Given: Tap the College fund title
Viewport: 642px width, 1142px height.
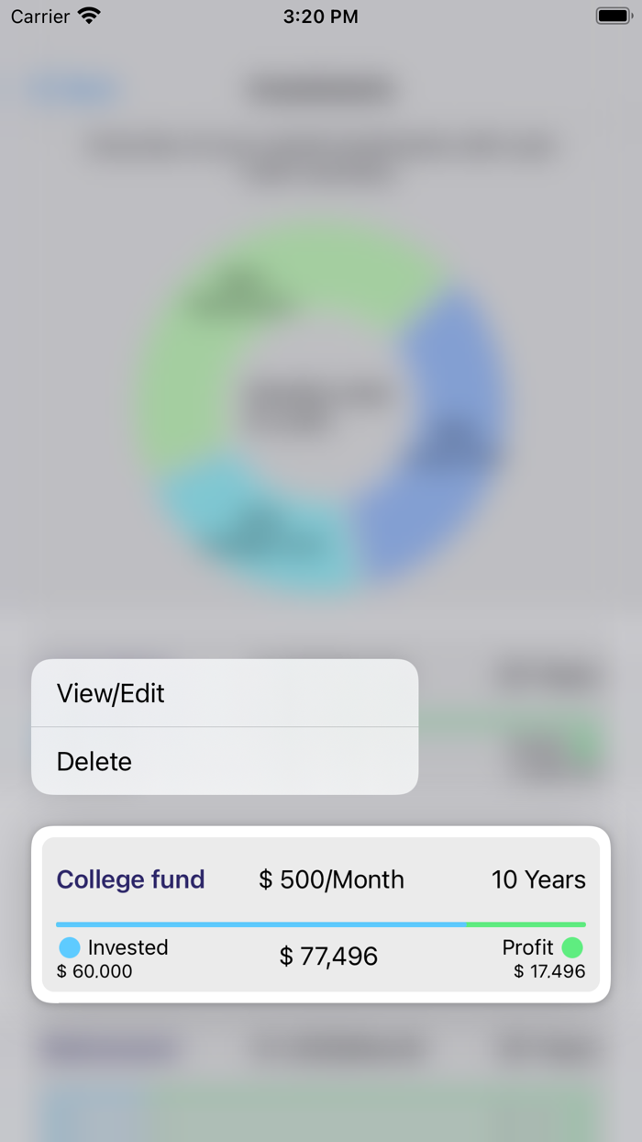Looking at the screenshot, I should pyautogui.click(x=130, y=879).
